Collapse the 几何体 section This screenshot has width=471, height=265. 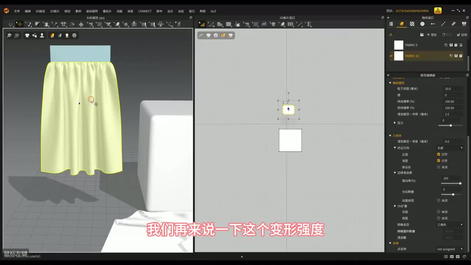tap(390, 135)
